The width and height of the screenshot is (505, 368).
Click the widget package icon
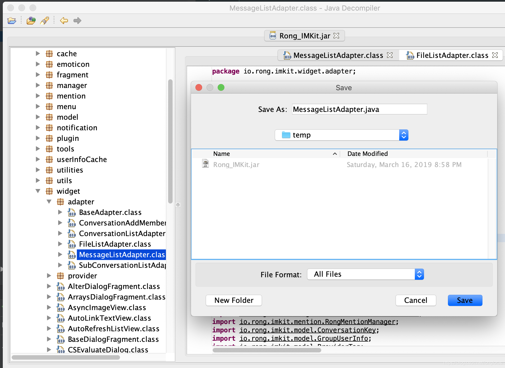click(49, 191)
